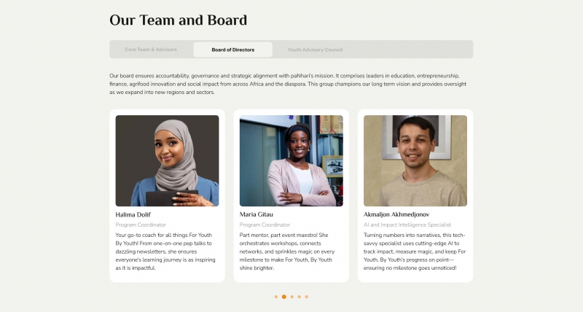Open Akmaljon Akhmedjonov's profile photo
Image resolution: width=583 pixels, height=312 pixels.
tap(415, 160)
